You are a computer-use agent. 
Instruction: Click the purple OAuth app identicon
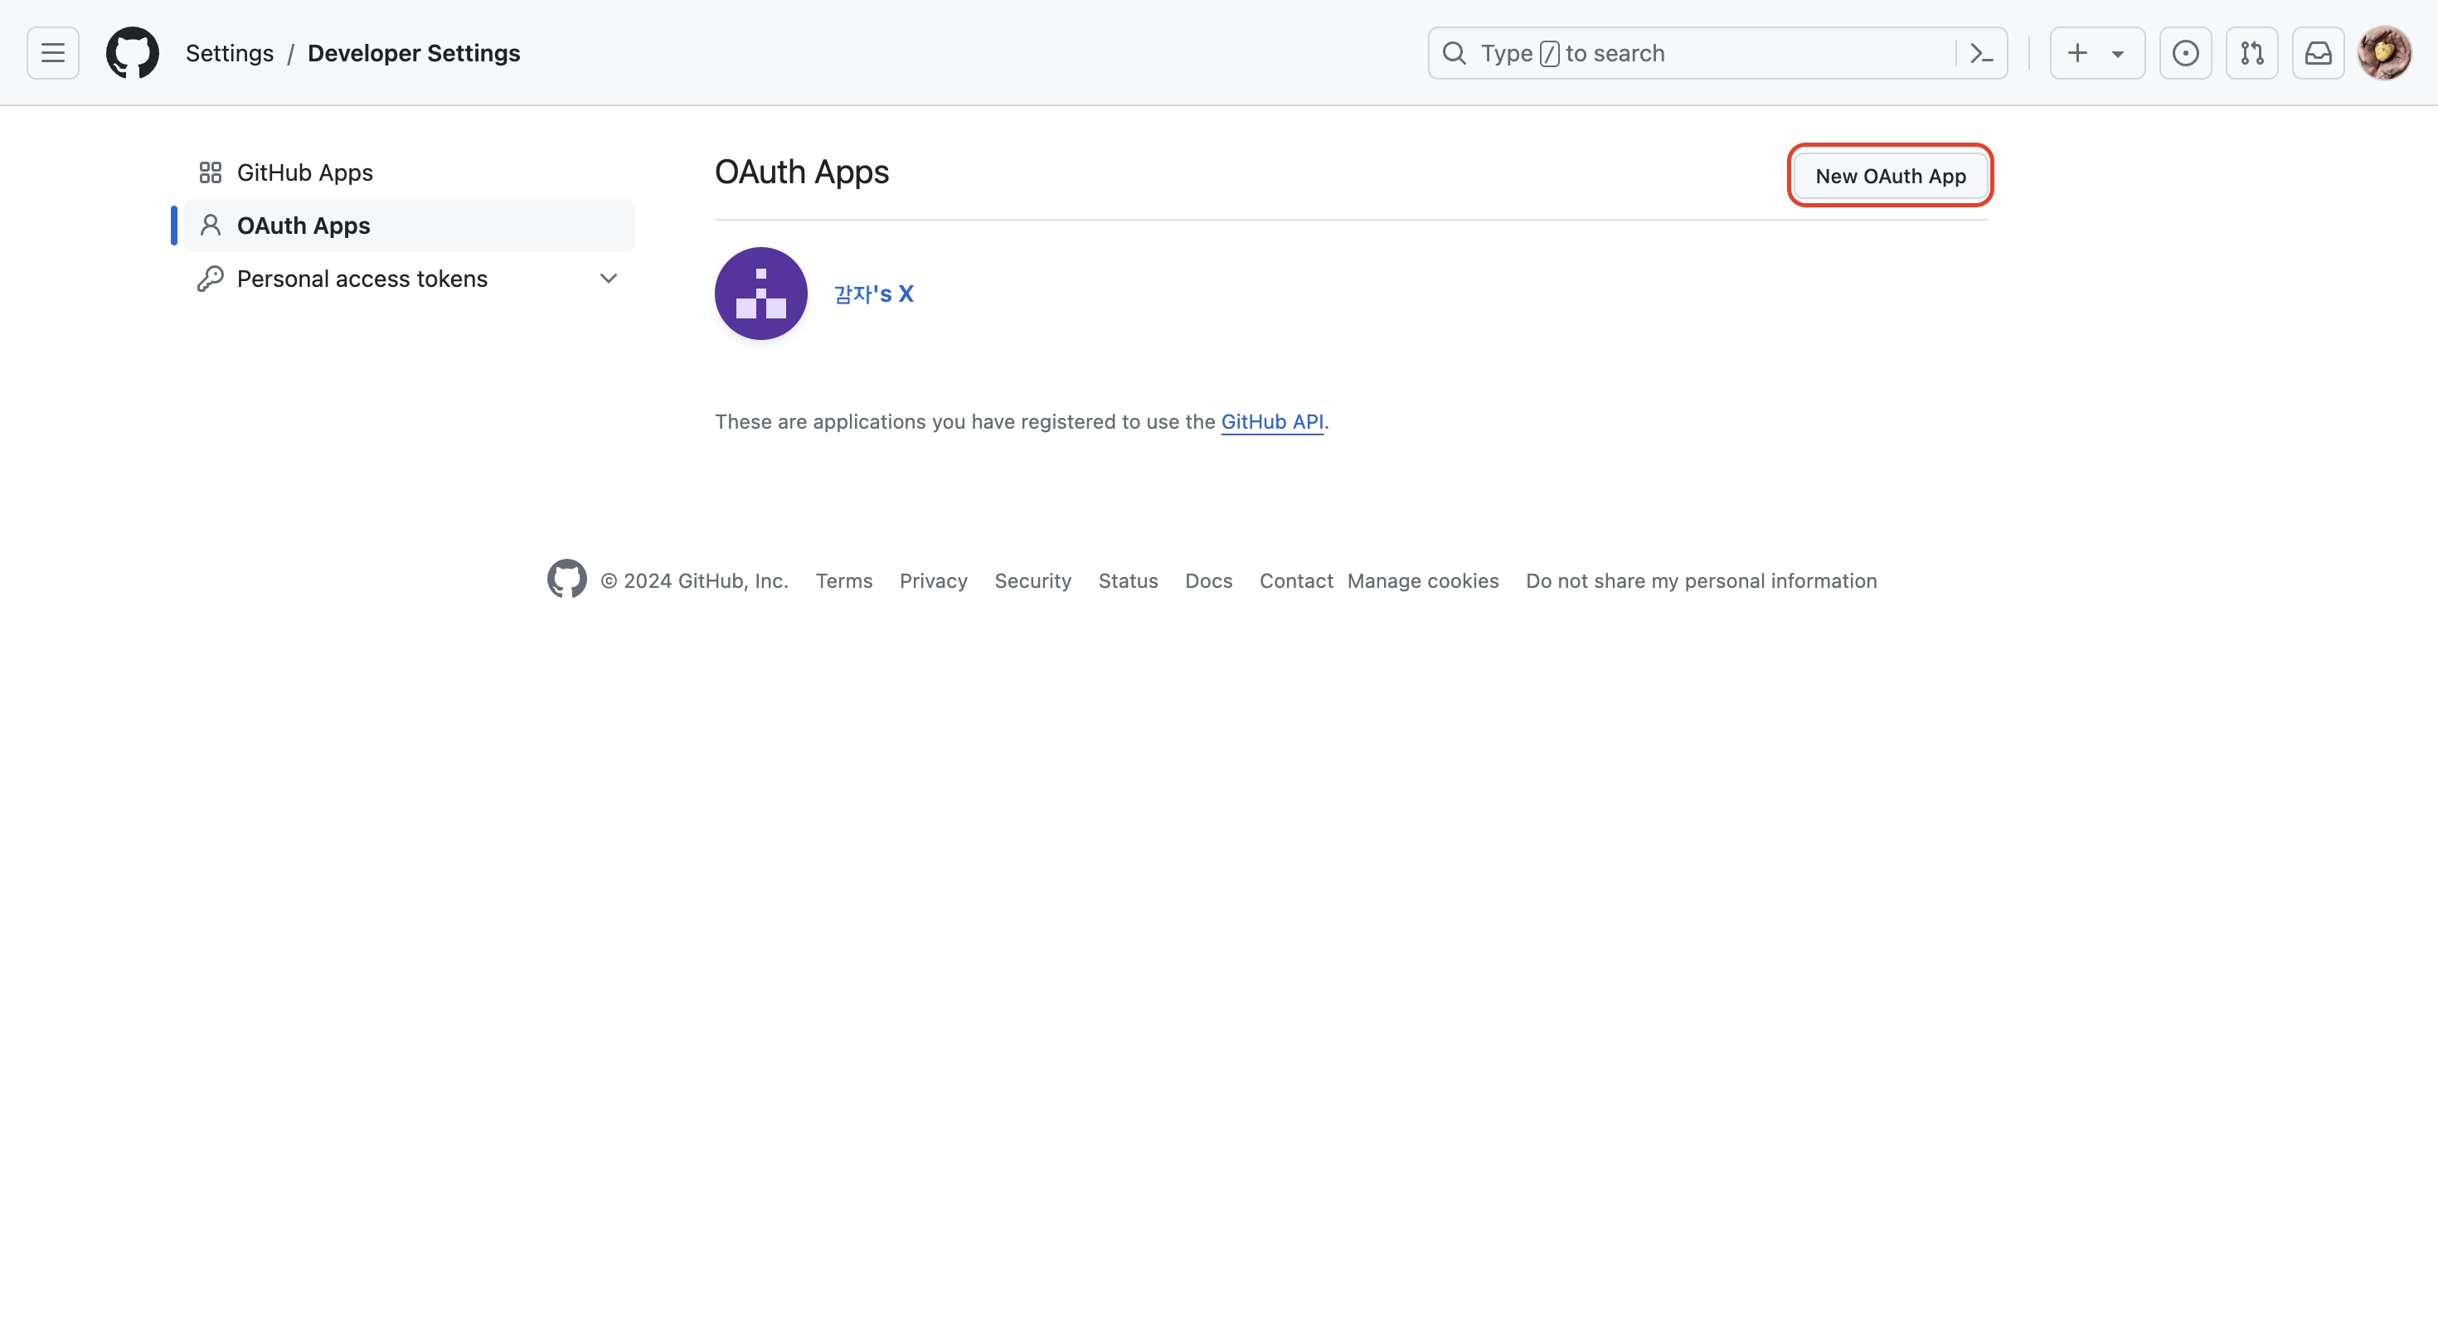[x=761, y=294]
